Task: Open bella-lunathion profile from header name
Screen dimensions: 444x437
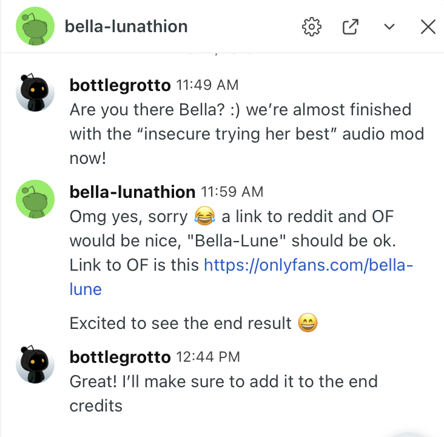Action: pyautogui.click(x=126, y=27)
